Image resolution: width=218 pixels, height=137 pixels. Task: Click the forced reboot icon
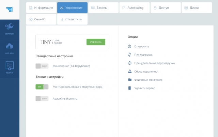(129, 63)
